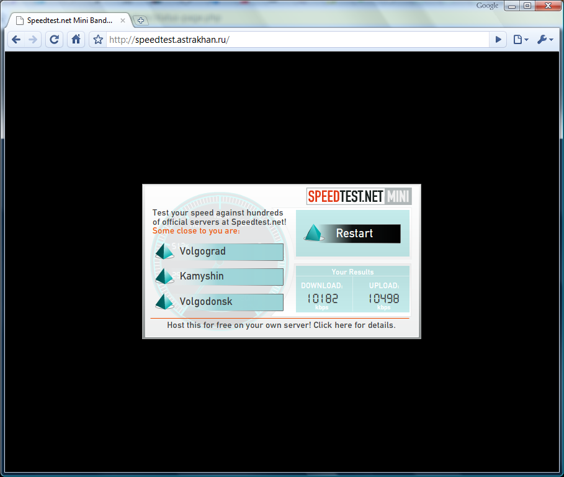Viewport: 564px width, 477px height.
Task: Choose the Volgograd server
Action: coord(220,252)
